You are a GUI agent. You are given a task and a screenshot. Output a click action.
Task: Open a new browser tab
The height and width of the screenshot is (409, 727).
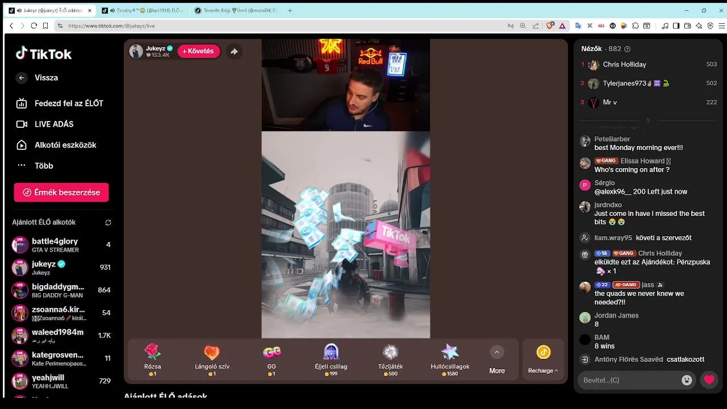click(x=290, y=10)
